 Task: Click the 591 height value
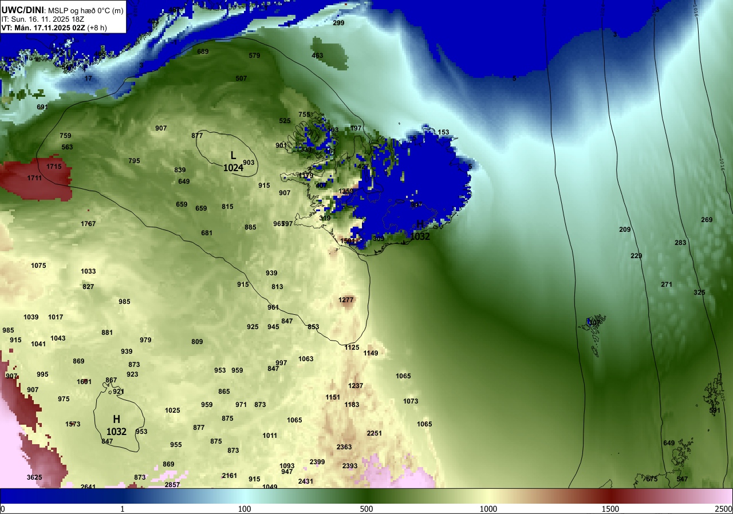(x=715, y=410)
